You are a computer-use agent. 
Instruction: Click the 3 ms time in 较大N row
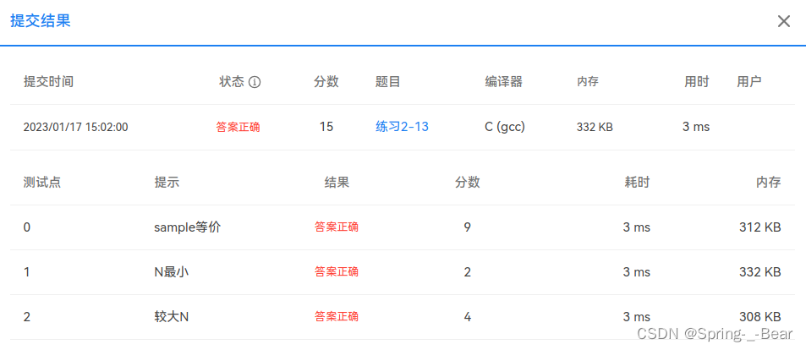click(x=636, y=316)
